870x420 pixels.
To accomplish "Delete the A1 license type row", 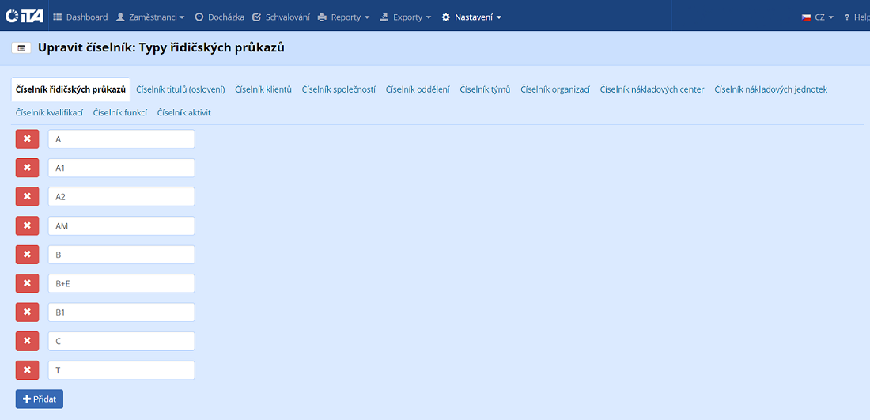I will pos(27,168).
